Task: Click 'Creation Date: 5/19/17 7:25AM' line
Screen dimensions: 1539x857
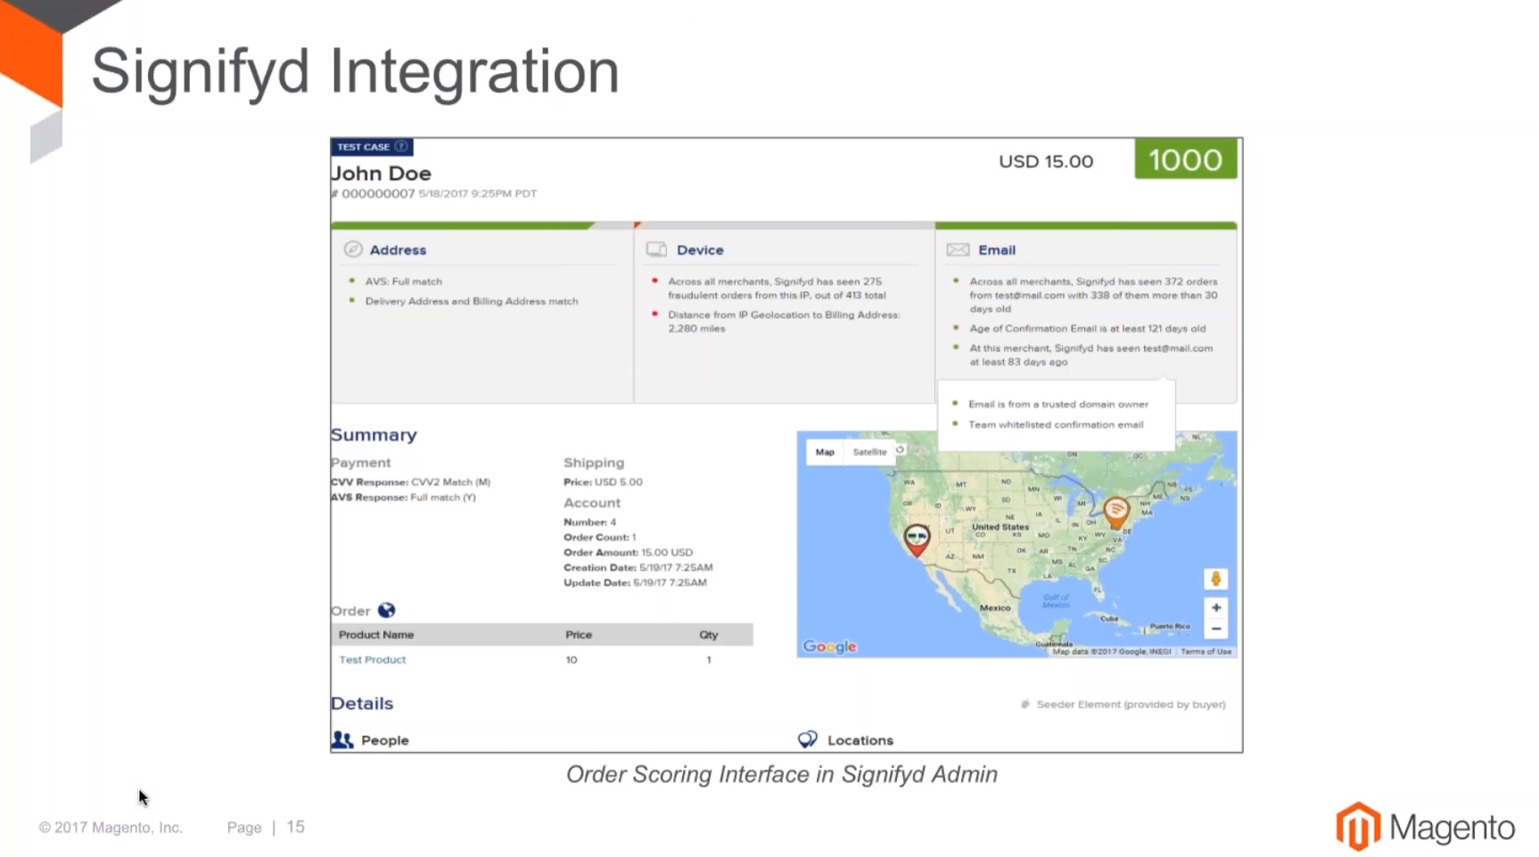Action: [x=638, y=567]
